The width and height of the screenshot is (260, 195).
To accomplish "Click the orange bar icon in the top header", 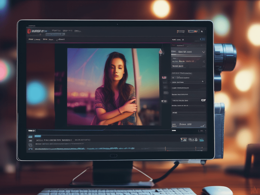I will point(181,31).
